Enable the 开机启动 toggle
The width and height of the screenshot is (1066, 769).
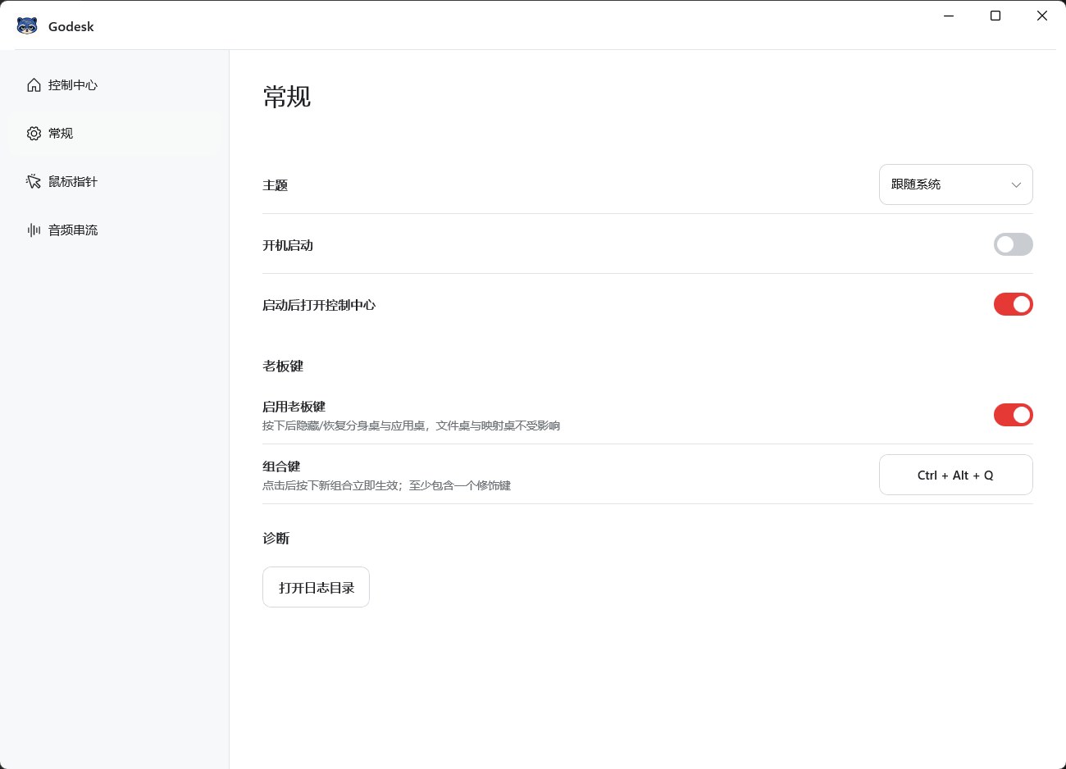[1013, 244]
